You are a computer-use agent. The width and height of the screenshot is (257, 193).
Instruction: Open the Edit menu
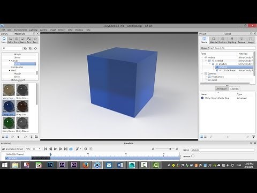[10, 30]
